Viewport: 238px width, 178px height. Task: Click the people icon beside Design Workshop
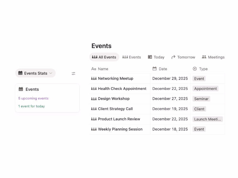[x=93, y=98]
